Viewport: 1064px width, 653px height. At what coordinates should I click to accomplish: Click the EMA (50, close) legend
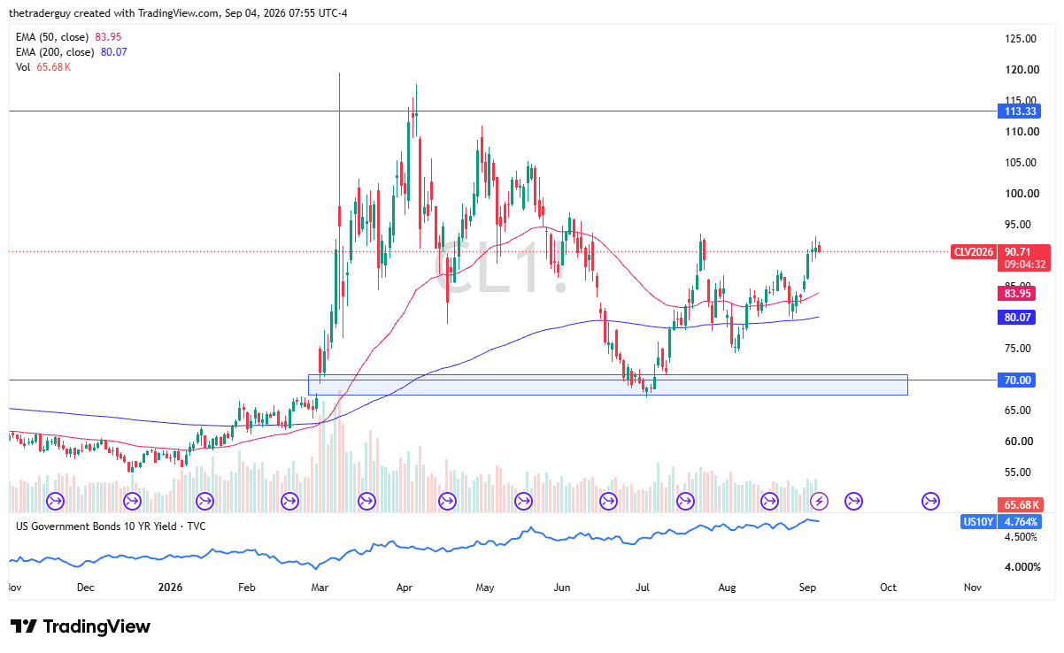tap(68, 37)
